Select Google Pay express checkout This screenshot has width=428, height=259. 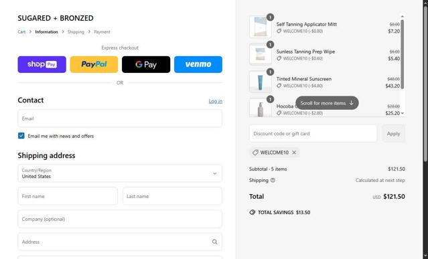pyautogui.click(x=146, y=64)
